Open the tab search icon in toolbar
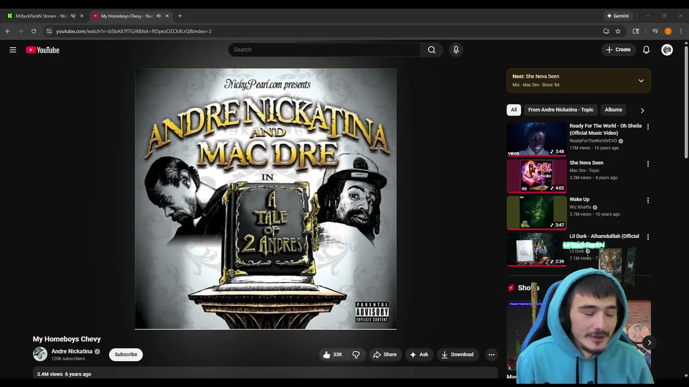Viewport: 689px width, 387px height. pyautogui.click(x=636, y=31)
